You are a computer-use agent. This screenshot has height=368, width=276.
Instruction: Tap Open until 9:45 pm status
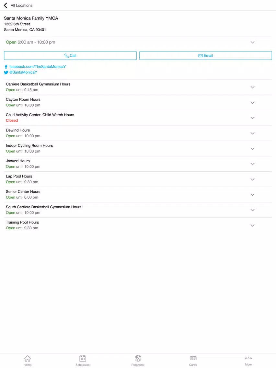click(x=22, y=90)
